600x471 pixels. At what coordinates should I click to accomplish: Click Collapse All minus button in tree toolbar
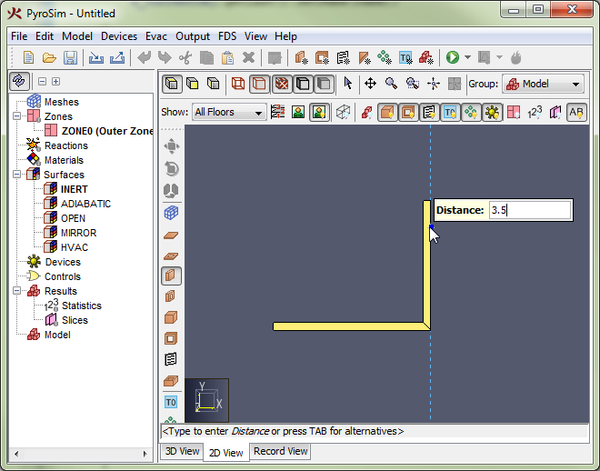[x=42, y=81]
